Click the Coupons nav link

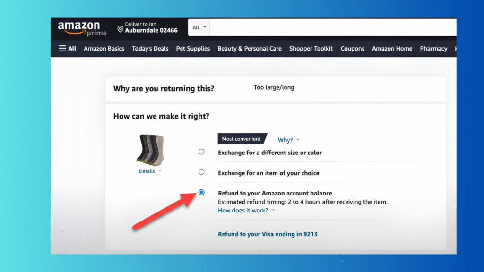pyautogui.click(x=352, y=48)
